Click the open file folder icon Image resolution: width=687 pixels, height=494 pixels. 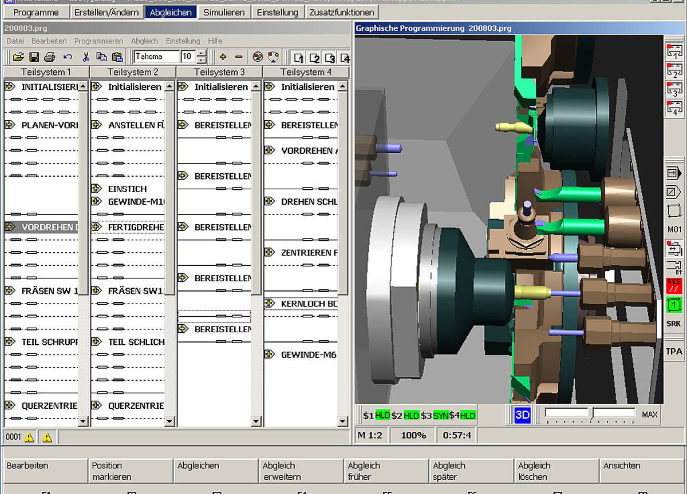pos(18,57)
